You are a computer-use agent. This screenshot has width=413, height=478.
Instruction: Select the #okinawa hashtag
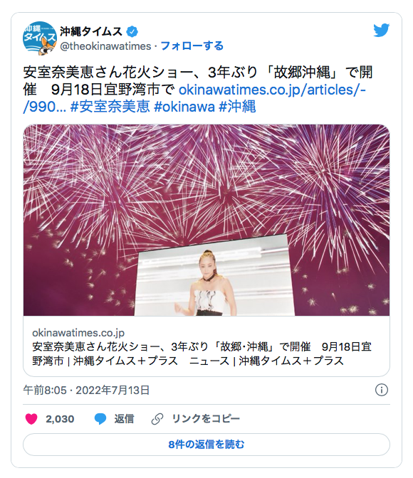184,107
